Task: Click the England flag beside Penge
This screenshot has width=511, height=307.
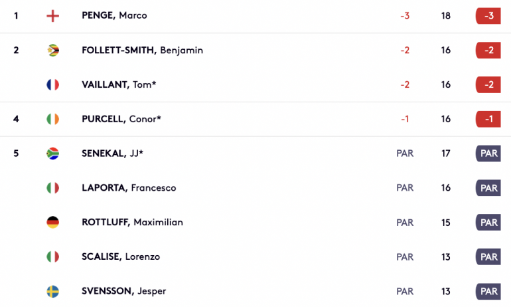Action: pyautogui.click(x=52, y=16)
